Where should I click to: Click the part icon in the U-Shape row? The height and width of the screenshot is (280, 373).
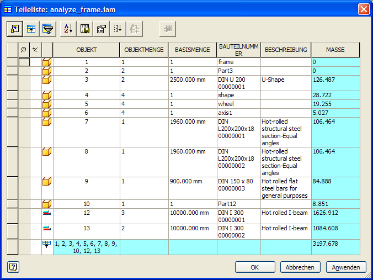[47, 80]
